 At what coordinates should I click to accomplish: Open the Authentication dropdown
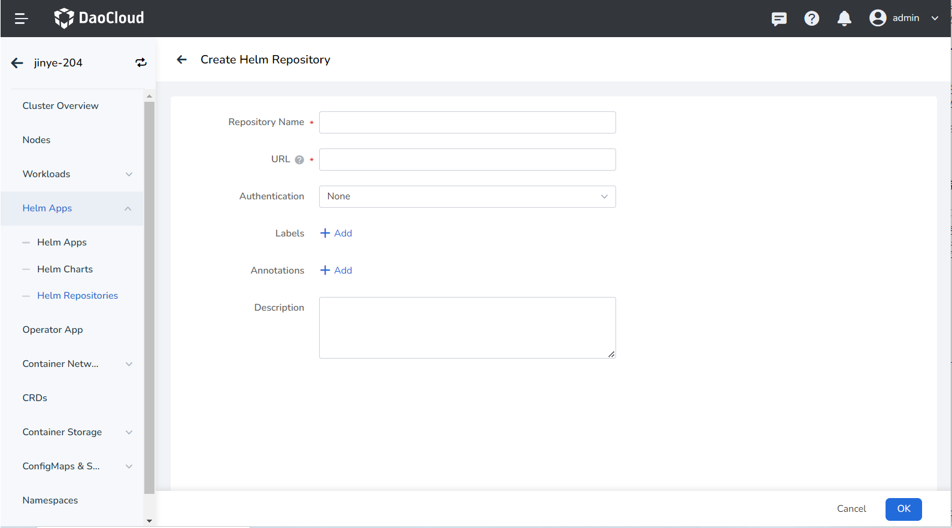pos(467,196)
